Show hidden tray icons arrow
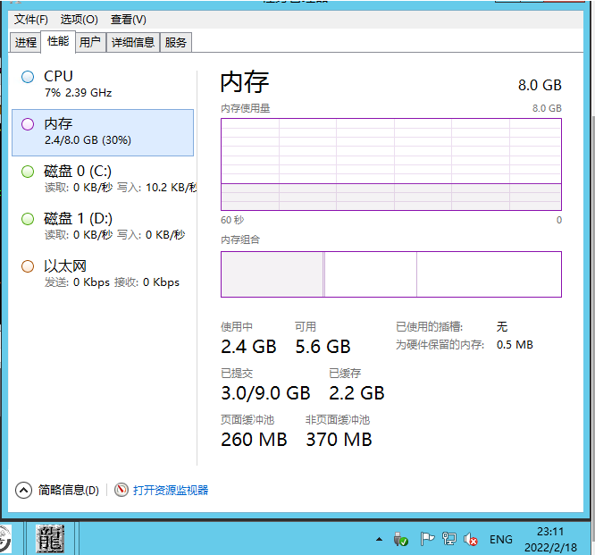595x555 pixels. [379, 540]
